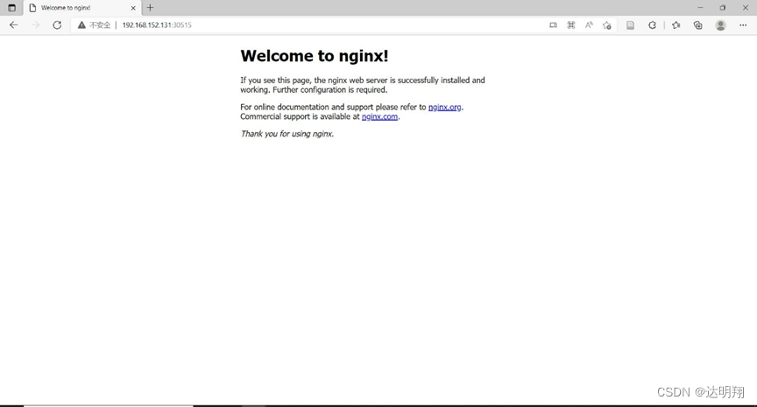Open the apps grid icon in address bar

tap(571, 25)
